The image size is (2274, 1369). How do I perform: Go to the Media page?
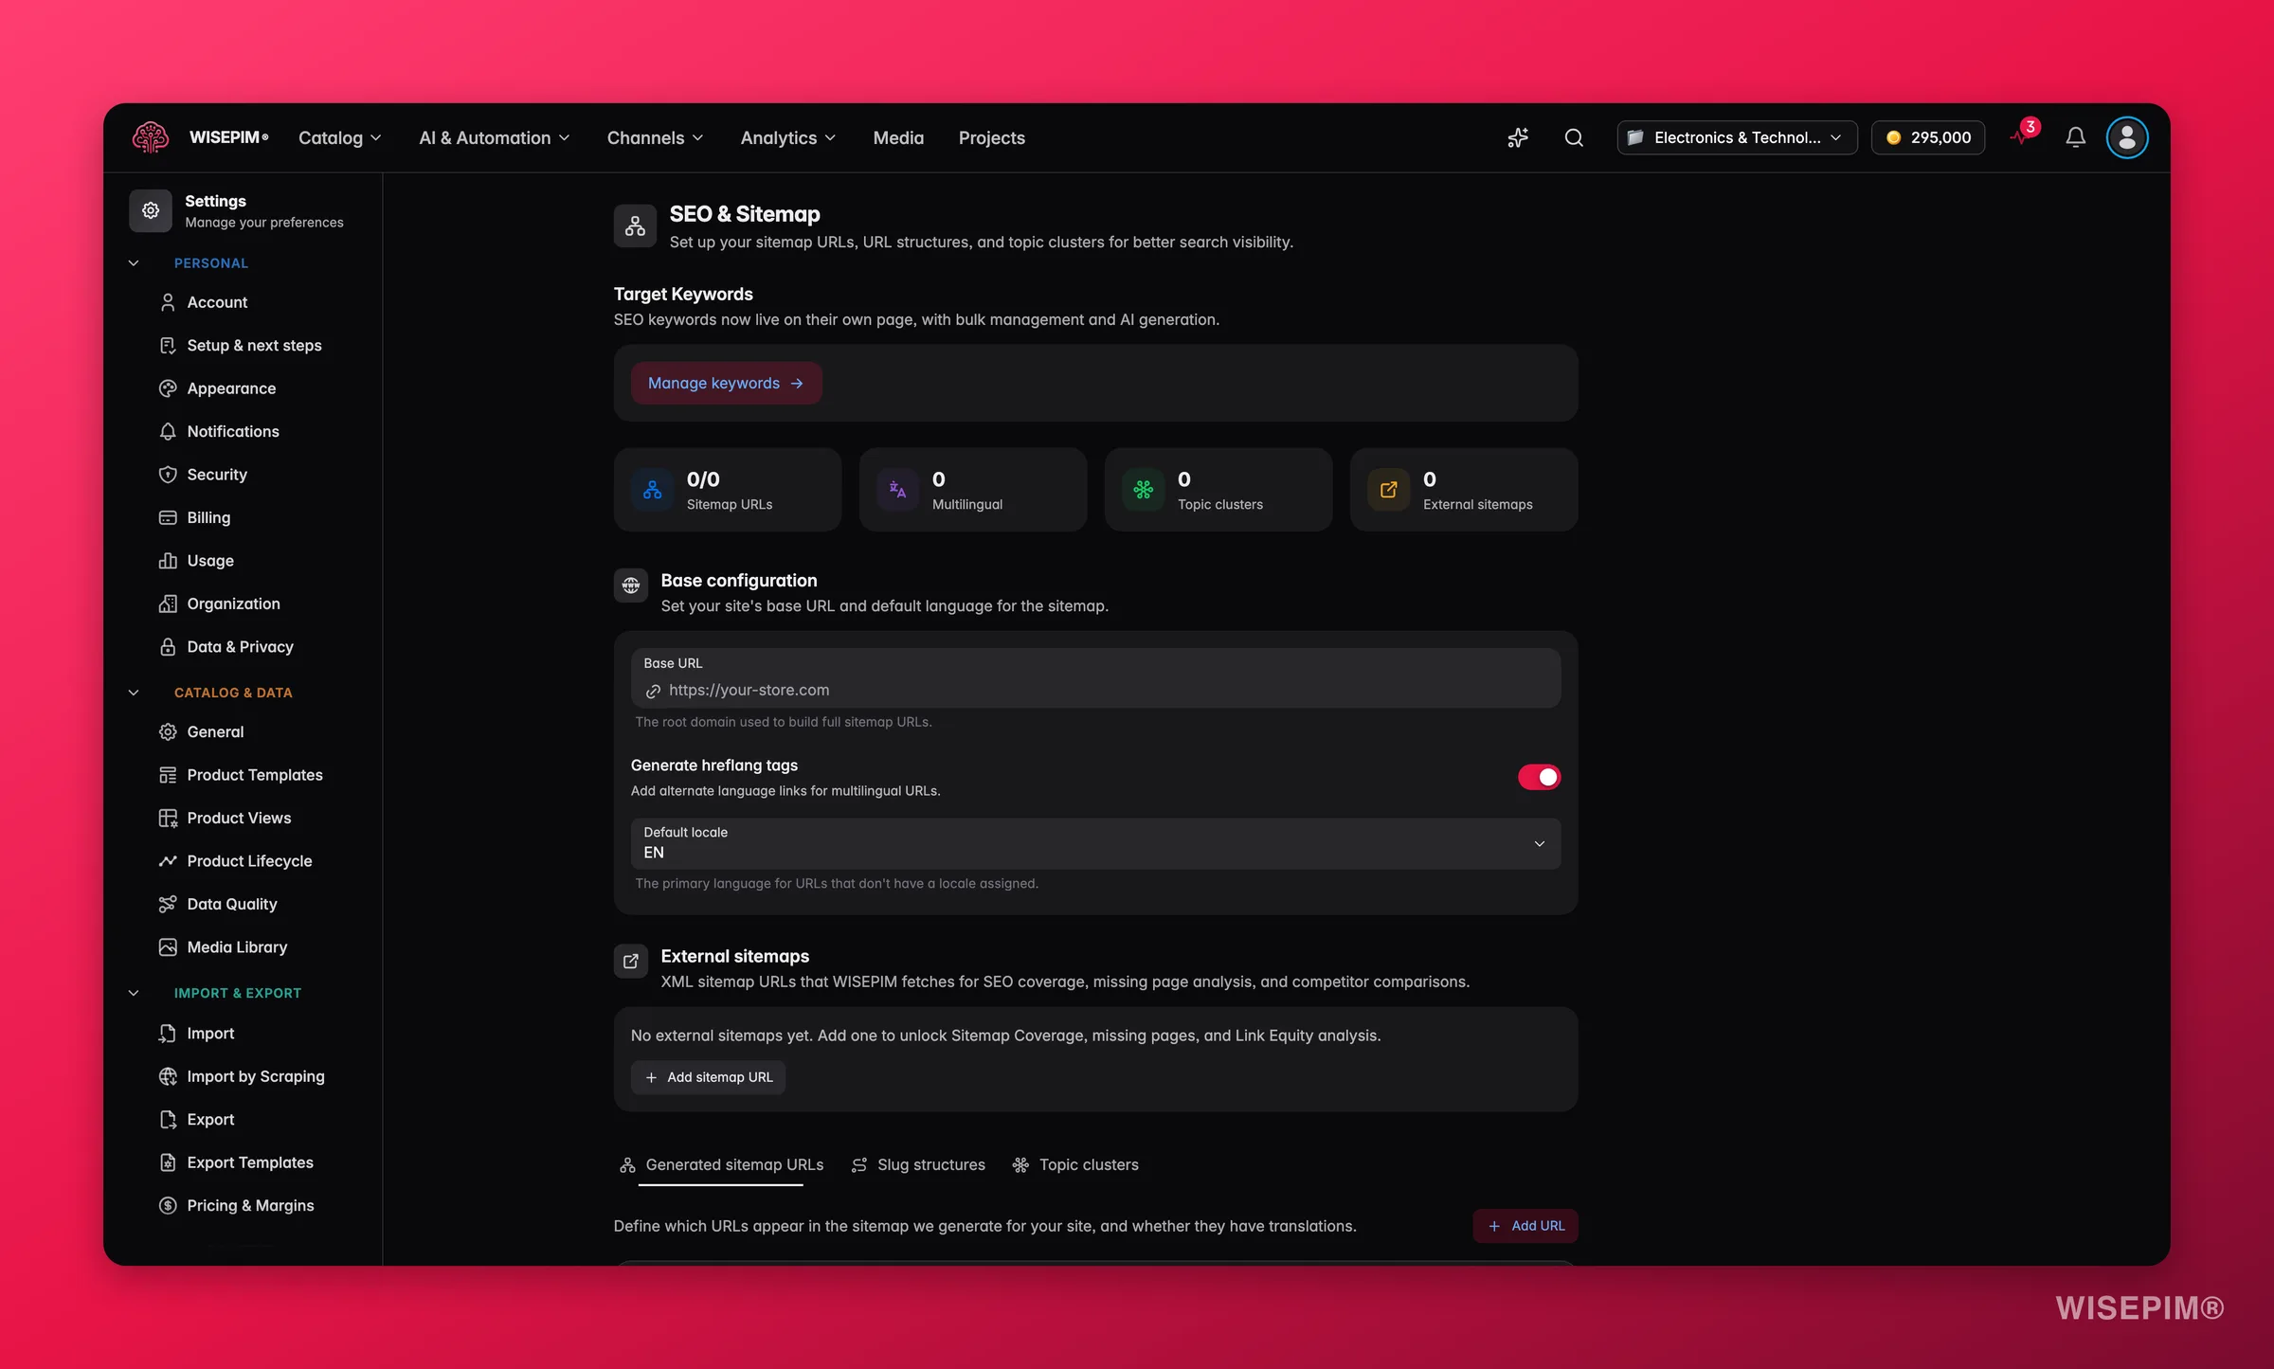898,137
